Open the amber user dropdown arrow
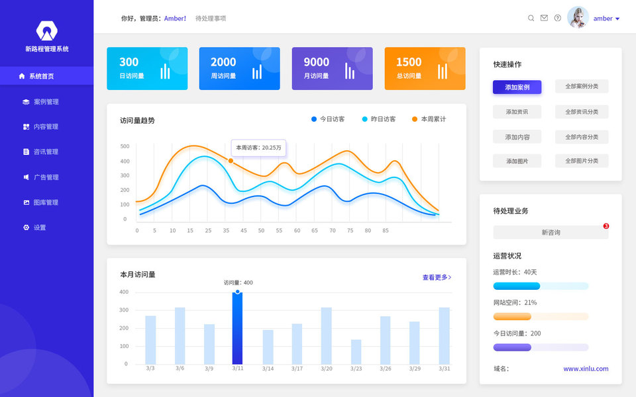636x397 pixels. pyautogui.click(x=617, y=19)
